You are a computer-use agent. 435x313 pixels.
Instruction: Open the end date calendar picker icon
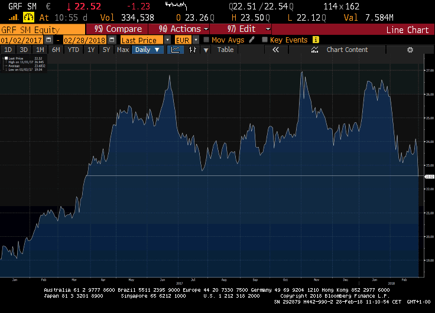(112, 40)
